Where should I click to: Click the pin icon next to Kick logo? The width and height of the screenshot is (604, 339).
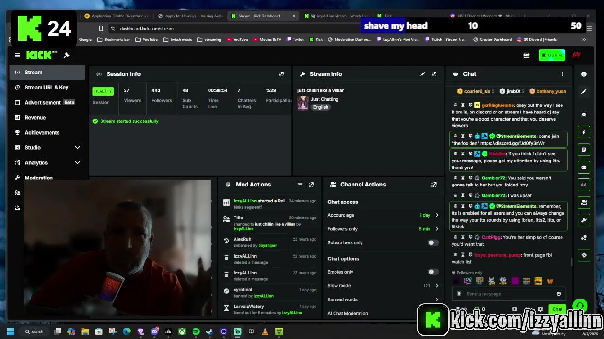click(67, 56)
